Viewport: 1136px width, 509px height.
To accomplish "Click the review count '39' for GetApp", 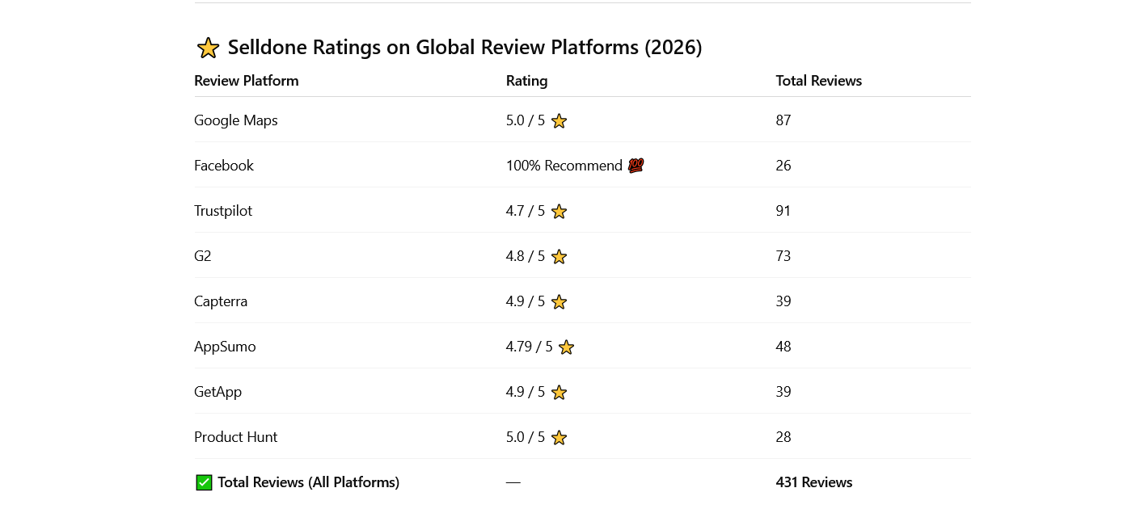I will click(x=783, y=392).
